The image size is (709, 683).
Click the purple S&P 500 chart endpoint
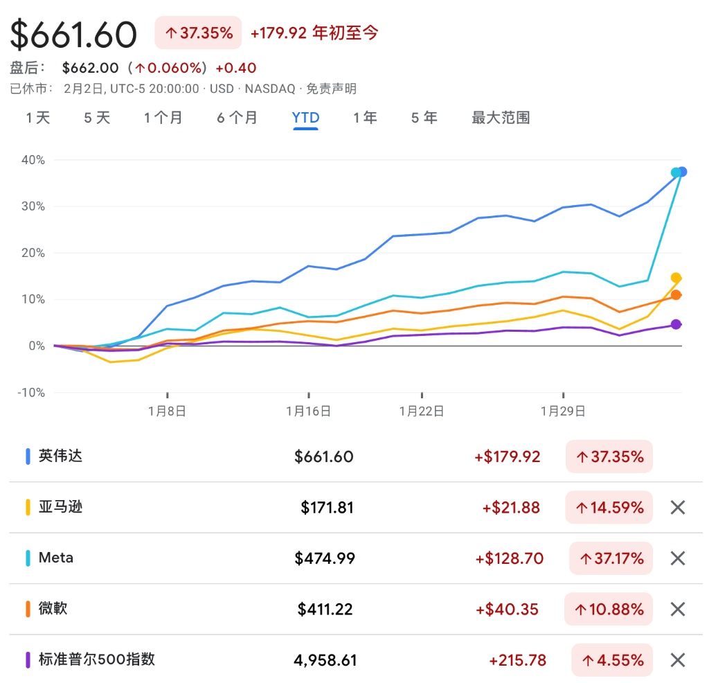676,324
